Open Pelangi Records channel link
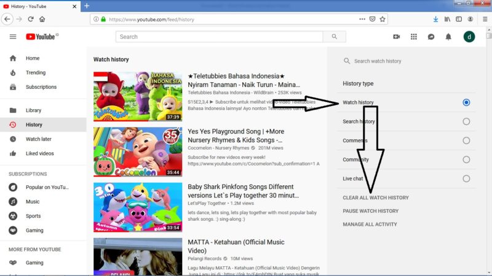This screenshot has height=276, width=492. click(x=205, y=258)
